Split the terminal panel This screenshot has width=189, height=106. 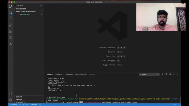(166, 74)
